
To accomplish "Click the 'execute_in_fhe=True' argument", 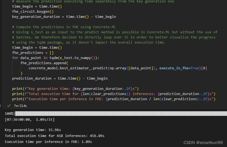I will click(179, 68).
